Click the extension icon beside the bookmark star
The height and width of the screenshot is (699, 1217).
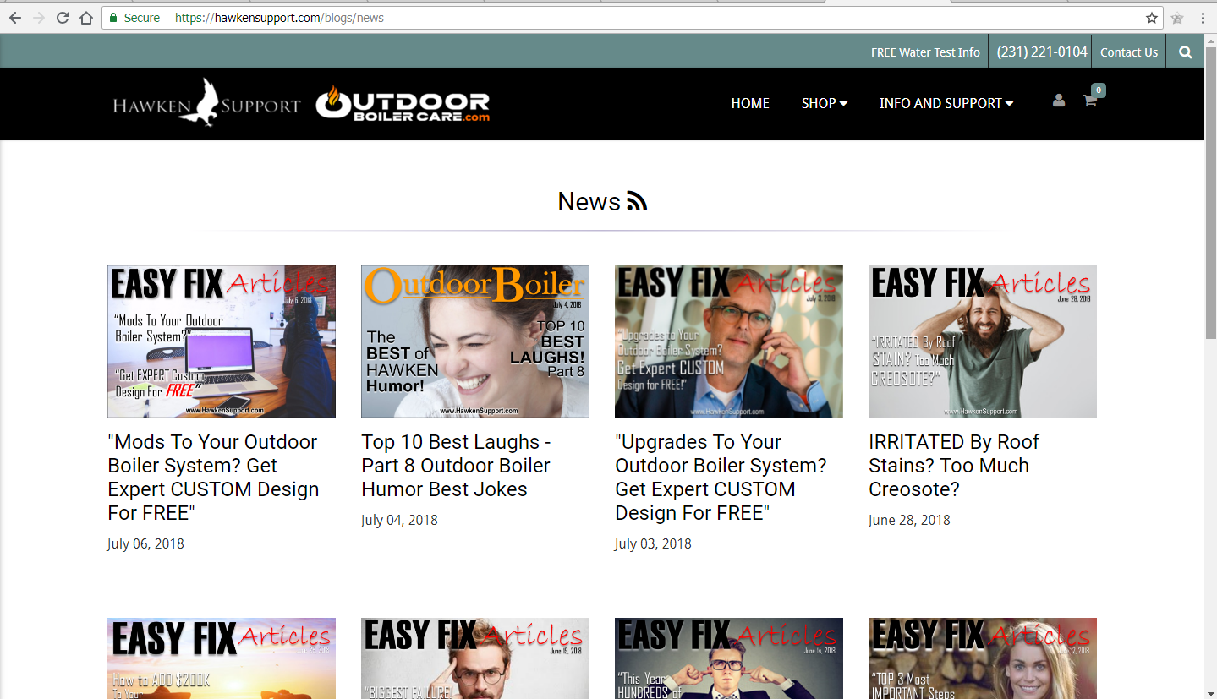pyautogui.click(x=1177, y=18)
